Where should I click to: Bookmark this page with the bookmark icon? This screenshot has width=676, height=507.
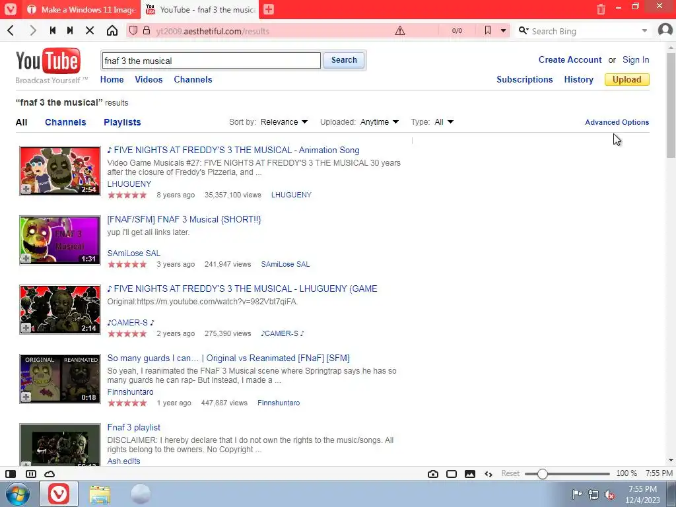pyautogui.click(x=488, y=30)
